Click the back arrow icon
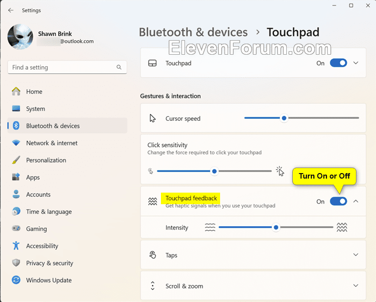The width and height of the screenshot is (376, 302). pyautogui.click(x=11, y=11)
